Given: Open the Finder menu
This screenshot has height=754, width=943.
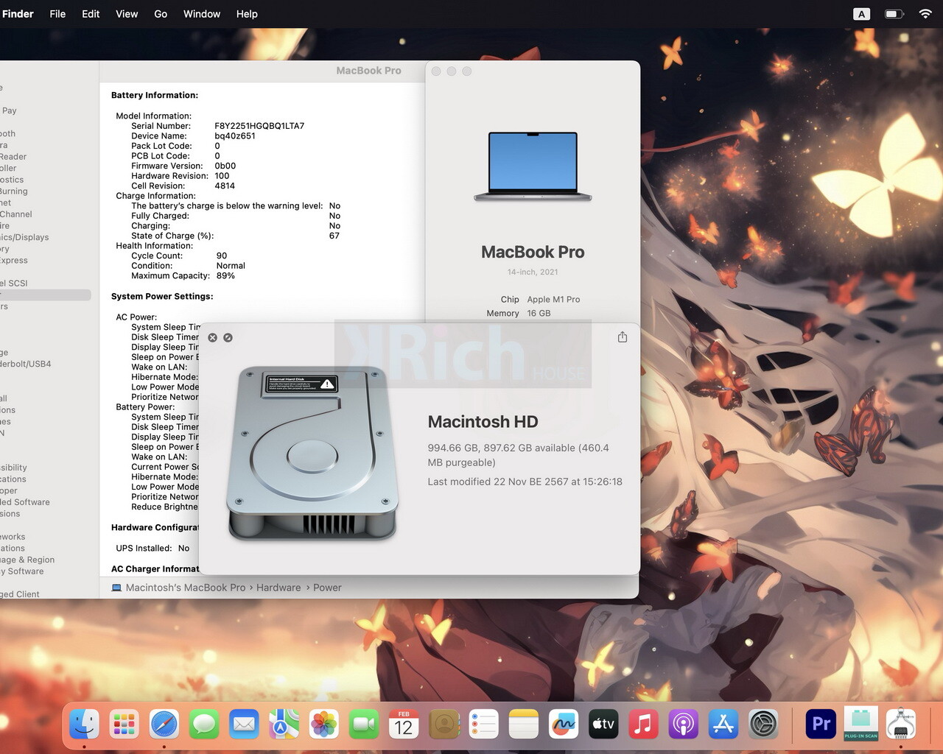Looking at the screenshot, I should (x=18, y=14).
